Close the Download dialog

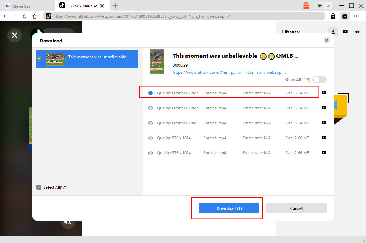pos(326,41)
